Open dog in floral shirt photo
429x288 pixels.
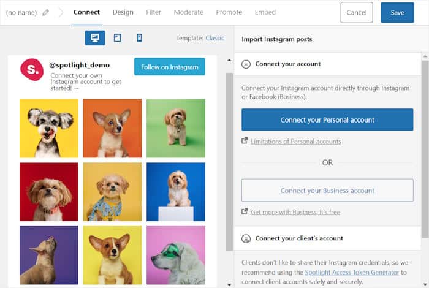coord(112,192)
